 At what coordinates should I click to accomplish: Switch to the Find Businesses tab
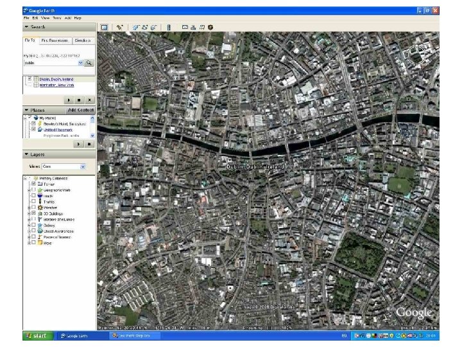point(55,40)
